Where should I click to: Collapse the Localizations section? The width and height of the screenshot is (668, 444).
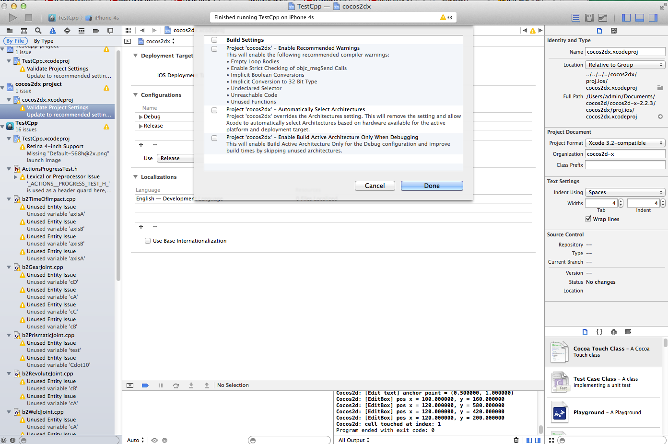(135, 177)
